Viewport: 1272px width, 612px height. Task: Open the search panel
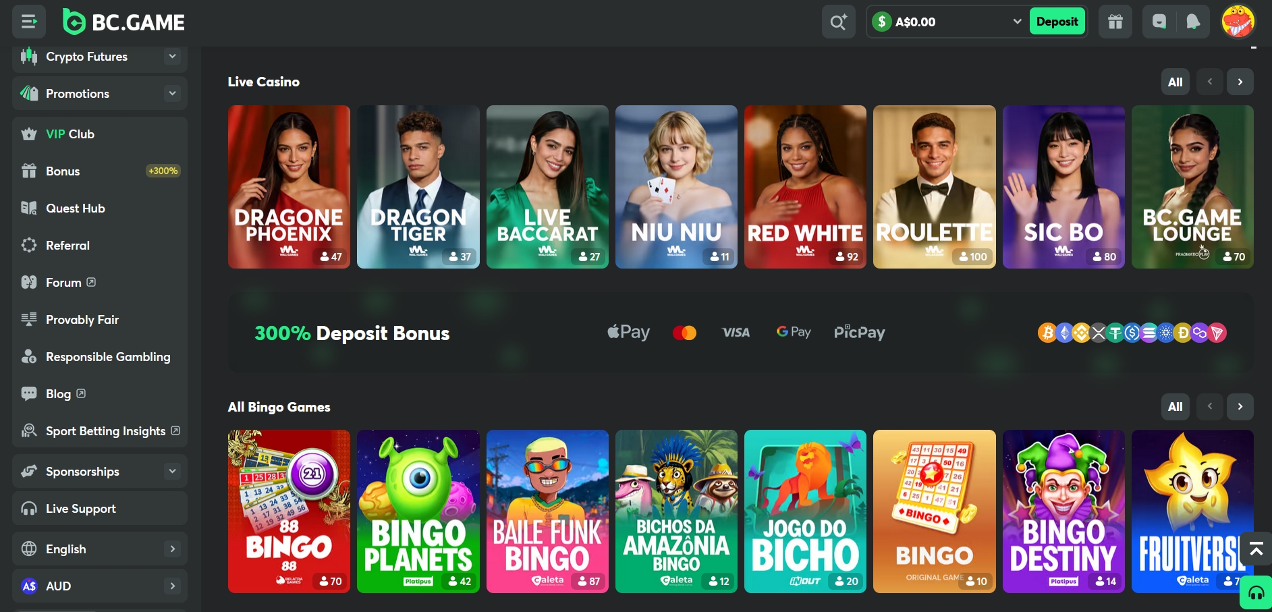tap(838, 21)
